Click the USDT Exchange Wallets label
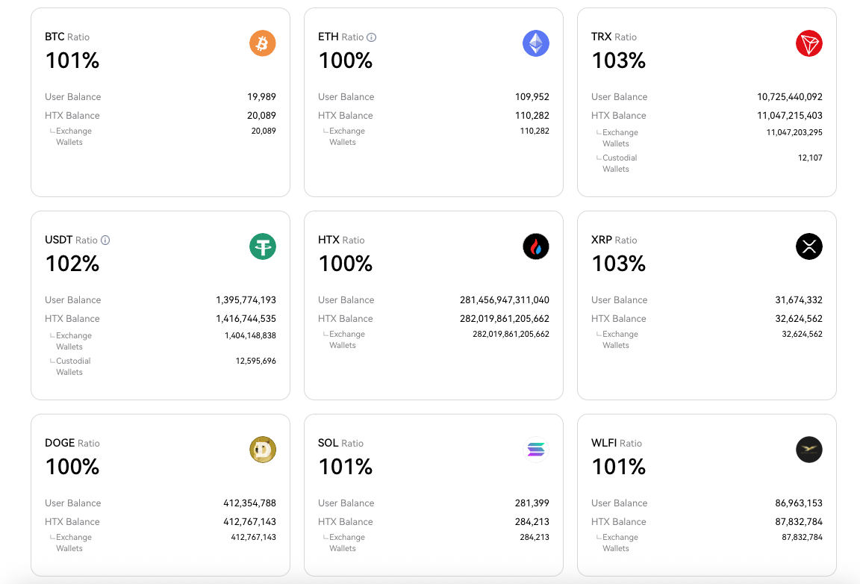This screenshot has height=584, width=860. [73, 341]
